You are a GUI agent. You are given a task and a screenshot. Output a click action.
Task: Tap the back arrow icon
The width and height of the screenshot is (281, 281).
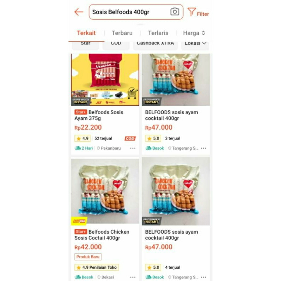(79, 12)
